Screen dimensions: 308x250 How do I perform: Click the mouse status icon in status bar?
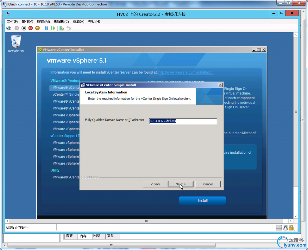(286, 228)
